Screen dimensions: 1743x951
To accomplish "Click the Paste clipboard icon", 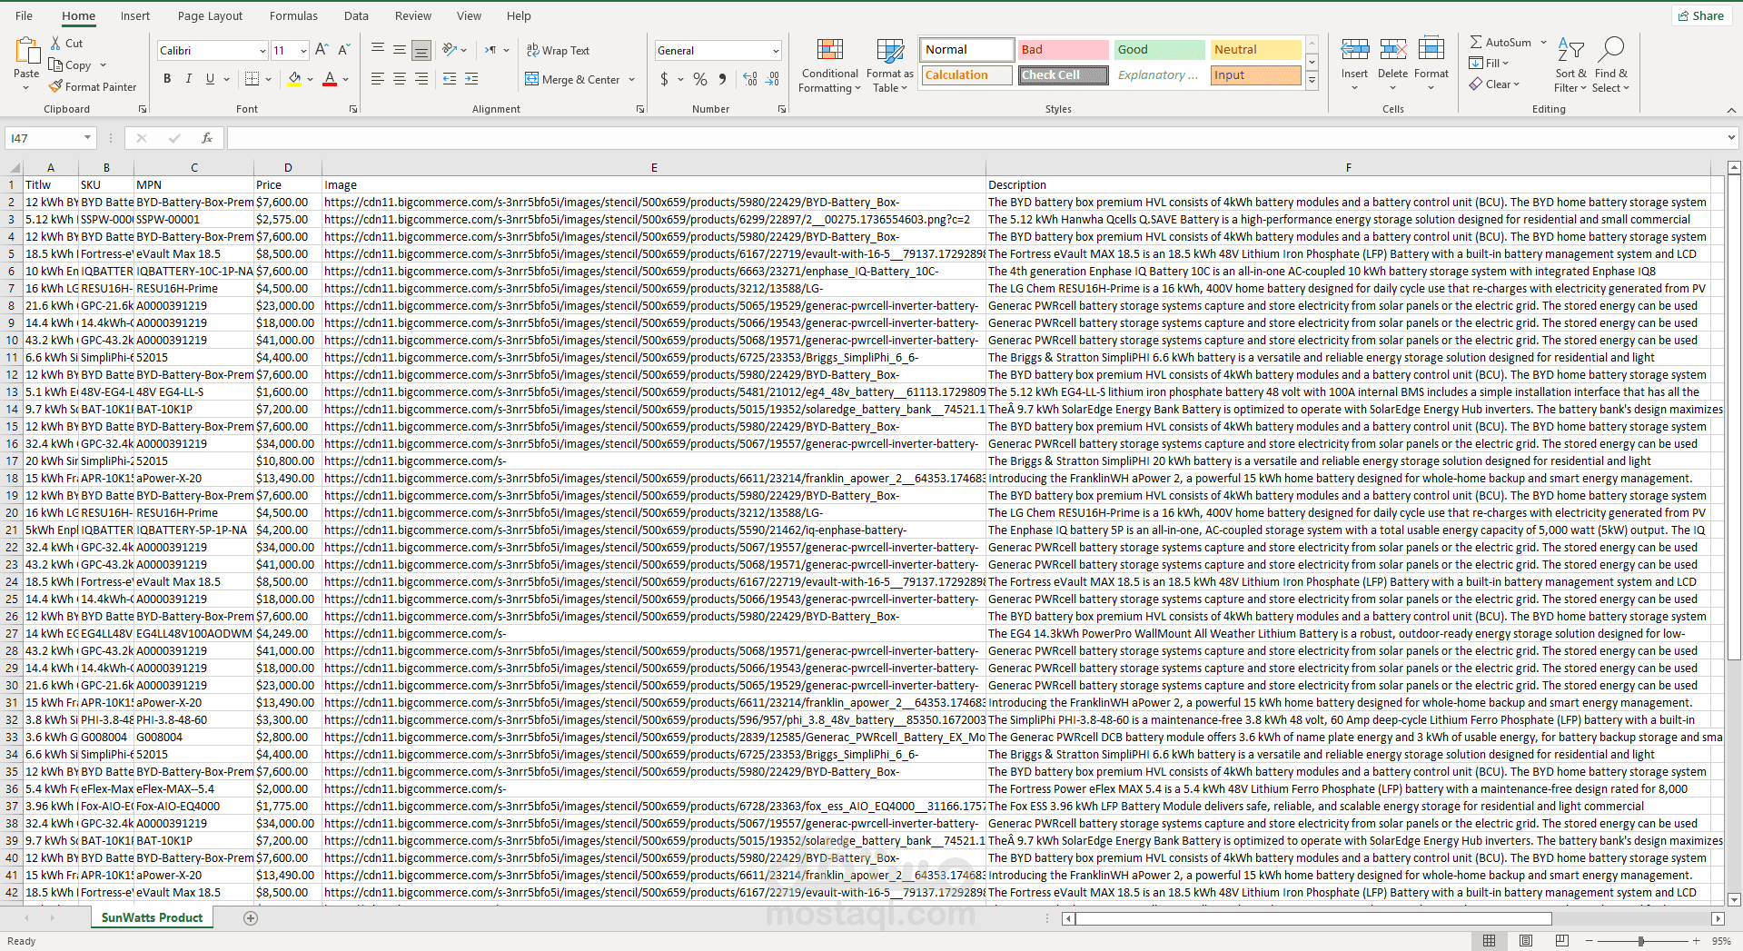I will (26, 51).
